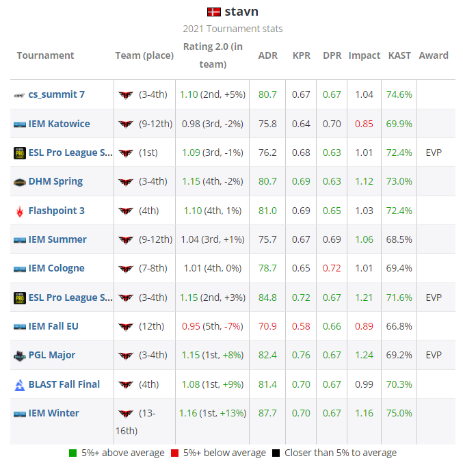The image size is (463, 465).
Task: Click the 0.58 KPR value for IEM Fall EU
Action: pyautogui.click(x=301, y=326)
